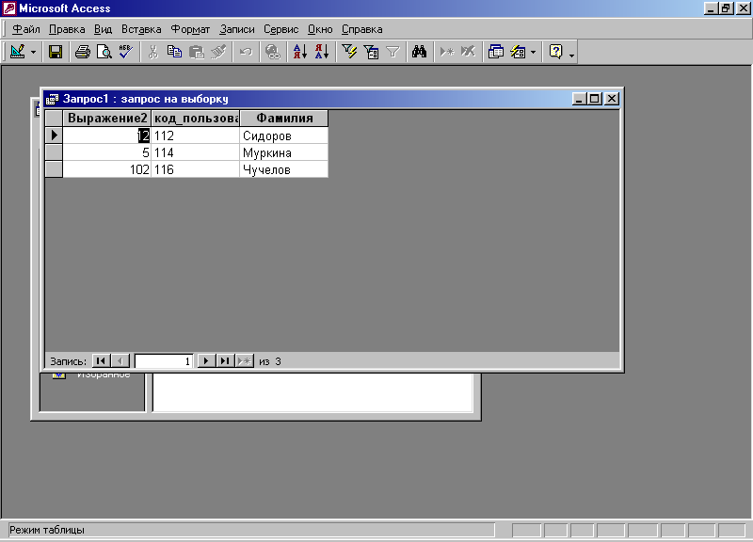
Task: Click the Cut scissors icon
Action: [x=153, y=52]
